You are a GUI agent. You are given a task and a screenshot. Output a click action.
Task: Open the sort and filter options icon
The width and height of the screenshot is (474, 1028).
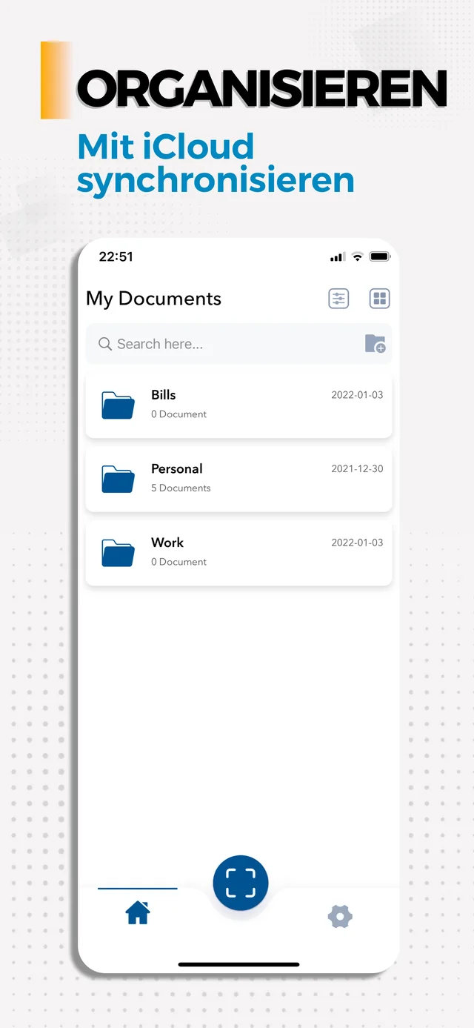338,299
